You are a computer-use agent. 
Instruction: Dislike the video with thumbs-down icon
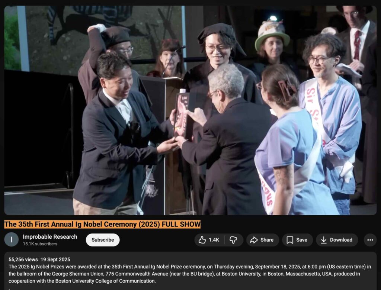pyautogui.click(x=233, y=240)
